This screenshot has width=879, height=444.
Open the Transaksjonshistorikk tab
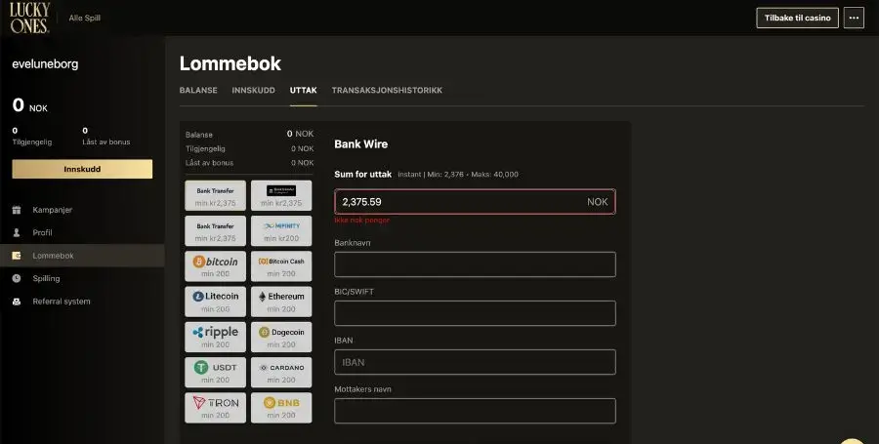click(387, 90)
